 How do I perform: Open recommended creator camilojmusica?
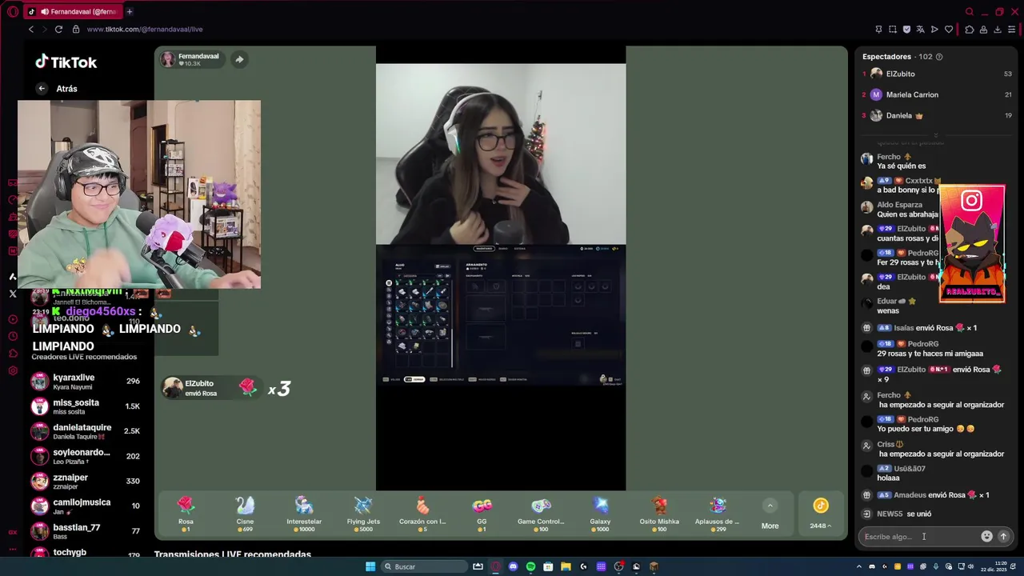[86, 506]
